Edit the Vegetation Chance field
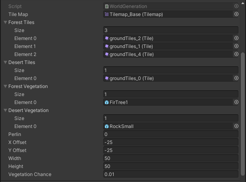 coord(171,174)
